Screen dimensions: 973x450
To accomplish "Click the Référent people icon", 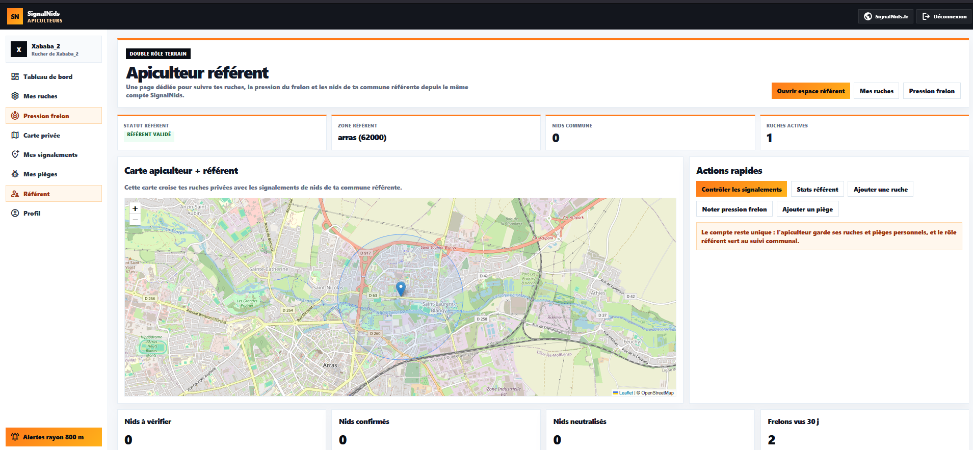I will pos(15,194).
